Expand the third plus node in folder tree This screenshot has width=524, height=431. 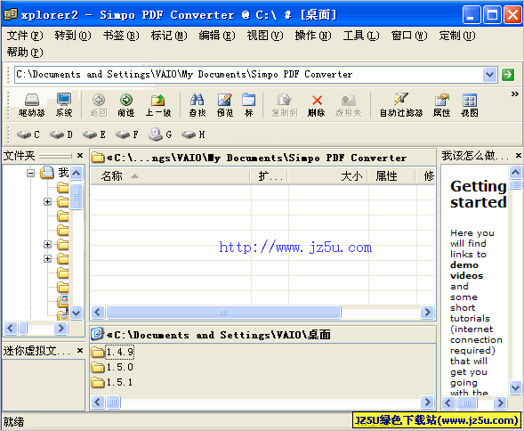[47, 258]
